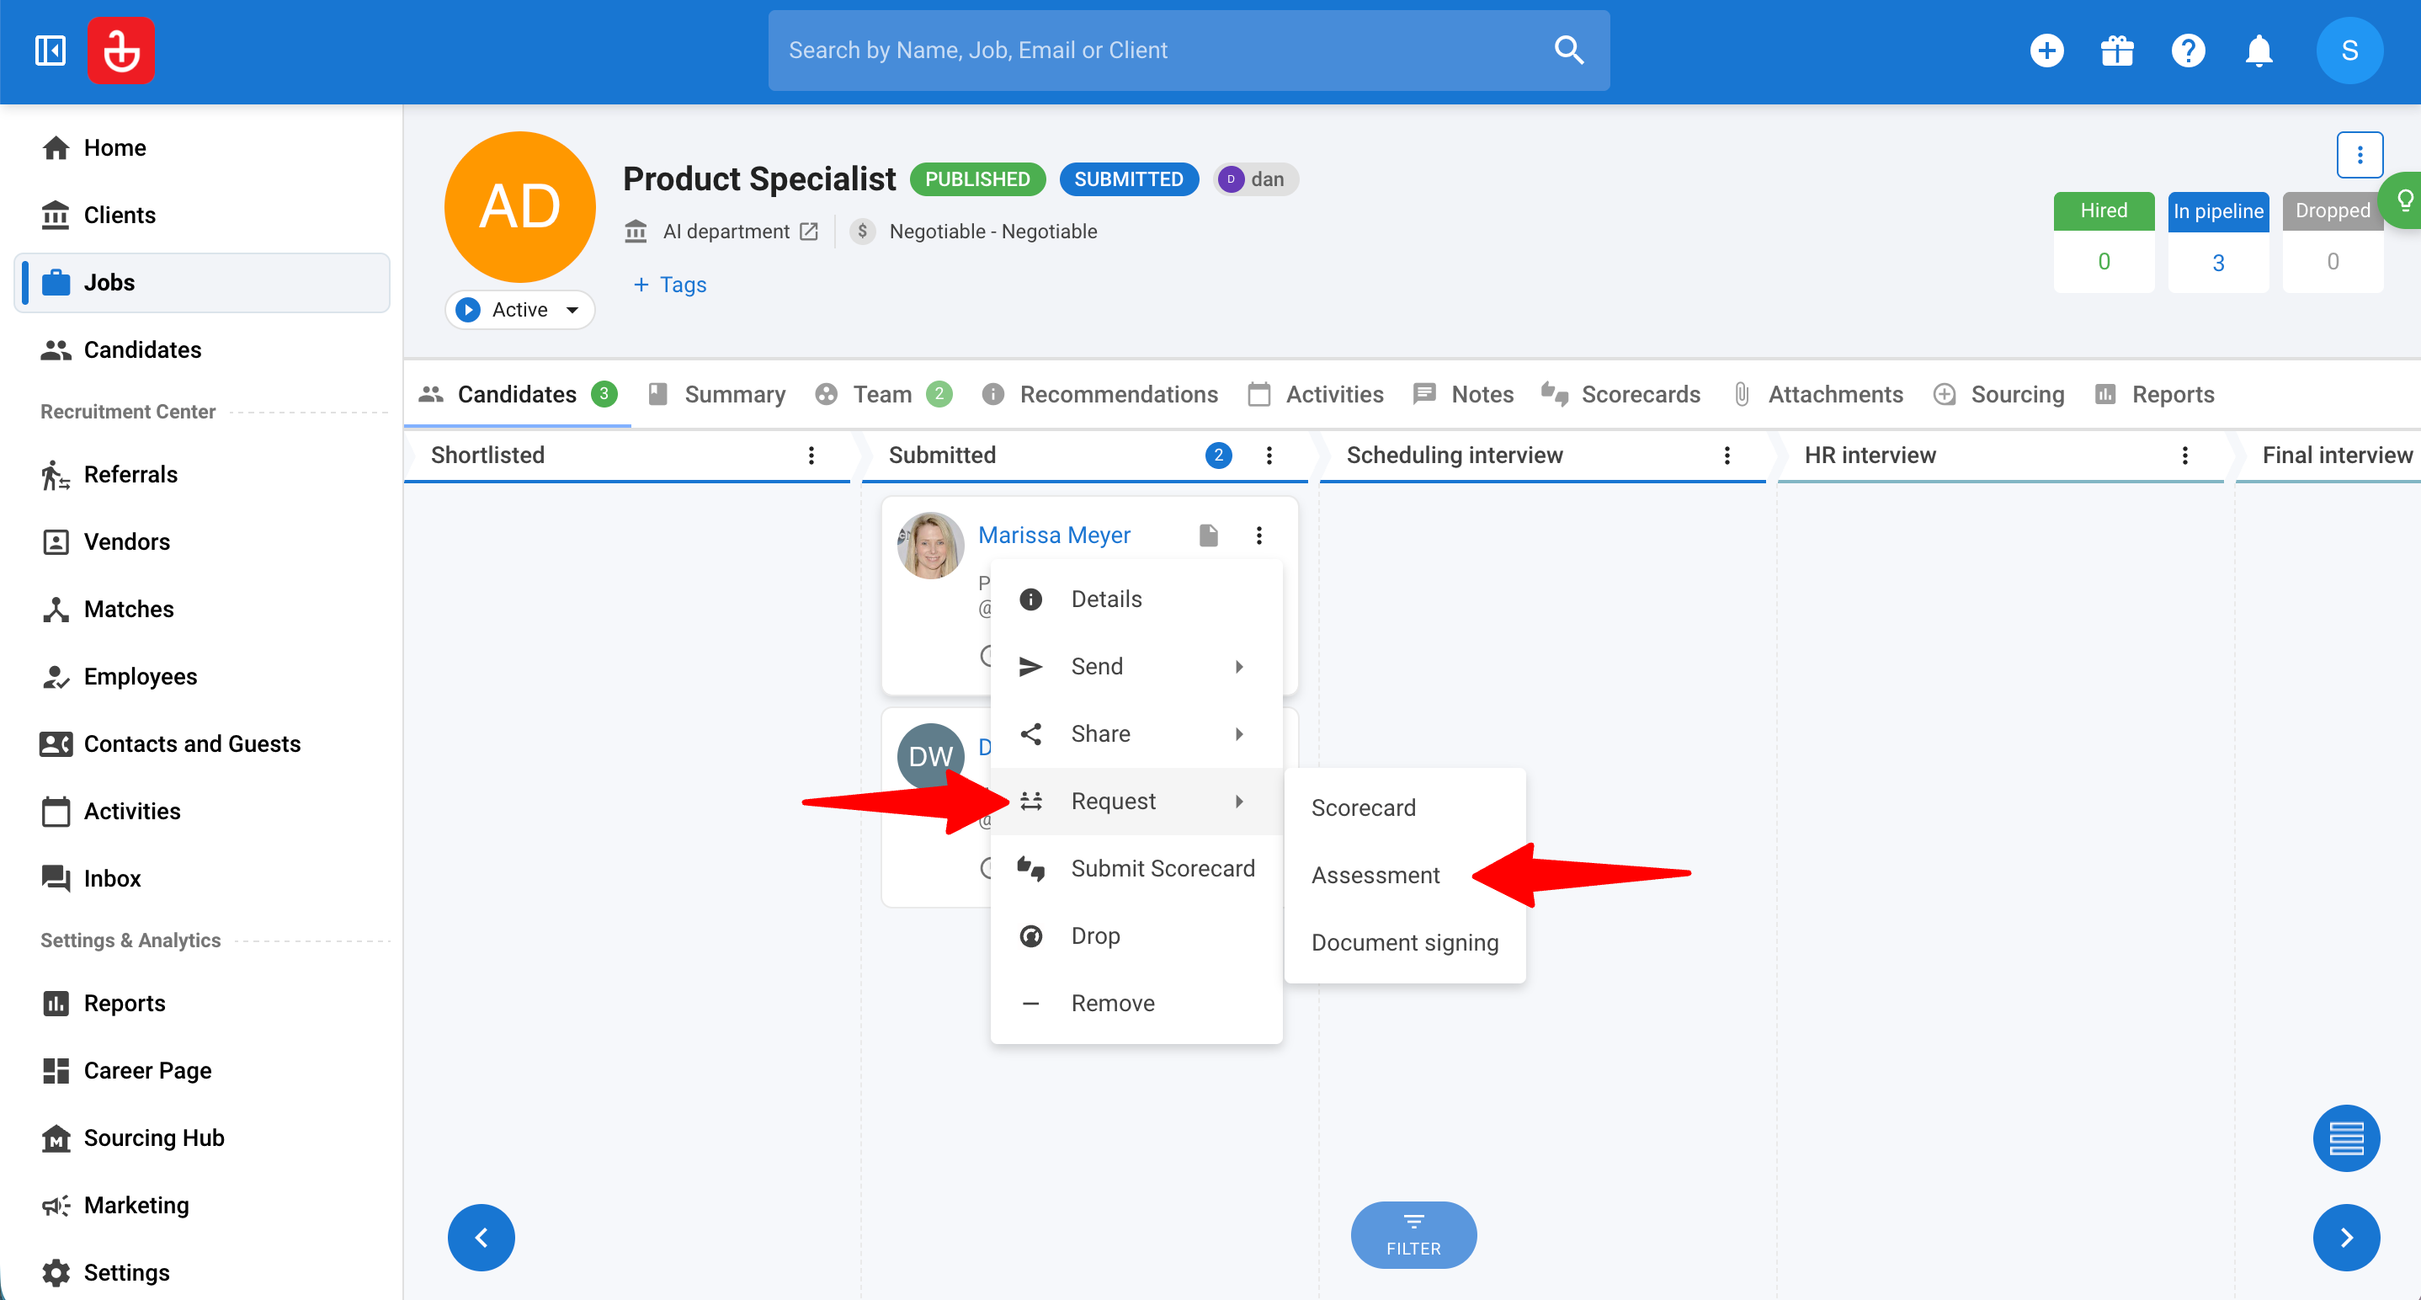Image resolution: width=2421 pixels, height=1300 pixels.
Task: Switch to the job's Reports tab
Action: click(2153, 395)
